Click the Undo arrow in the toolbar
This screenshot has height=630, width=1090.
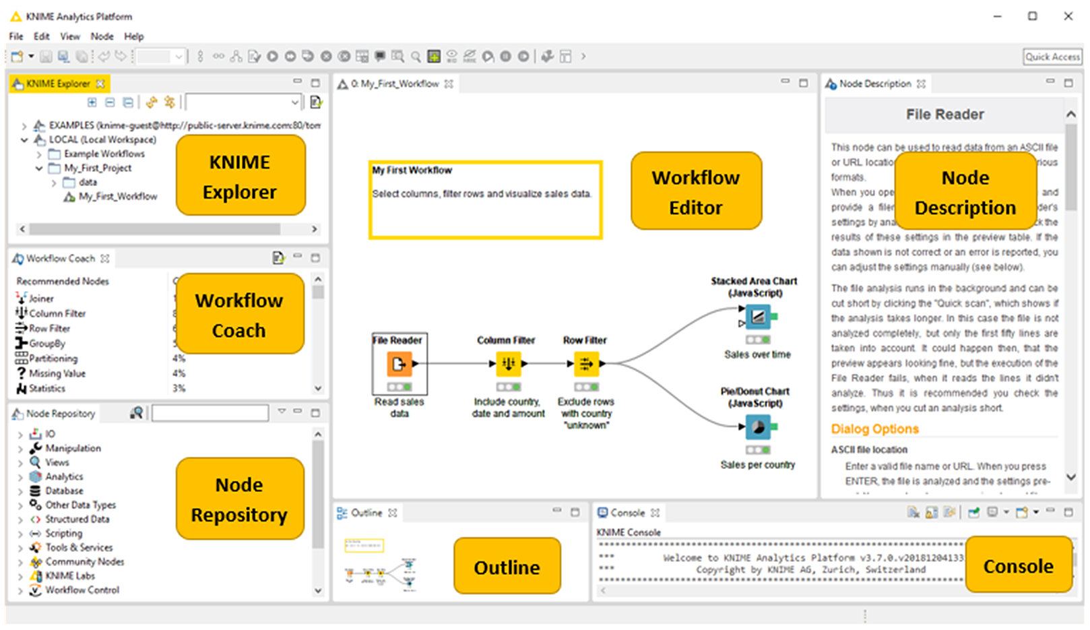coord(103,57)
